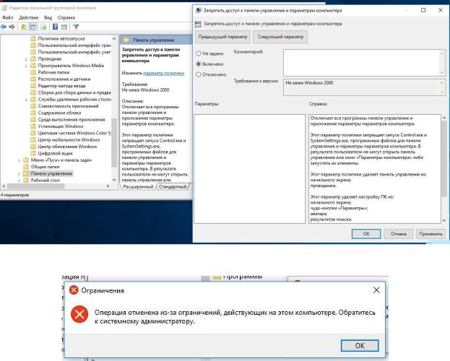Click the Применить button
The height and width of the screenshot is (361, 450).
click(430, 234)
